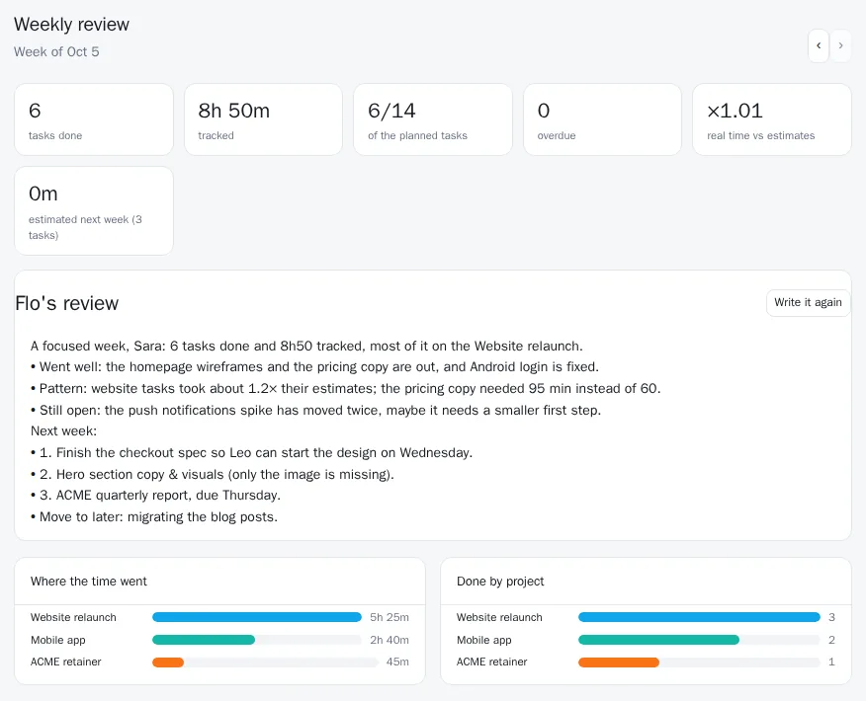Image resolution: width=866 pixels, height=701 pixels.
Task: Click the 'ACME quarterly report, due Thursday' item
Action: [x=156, y=496]
